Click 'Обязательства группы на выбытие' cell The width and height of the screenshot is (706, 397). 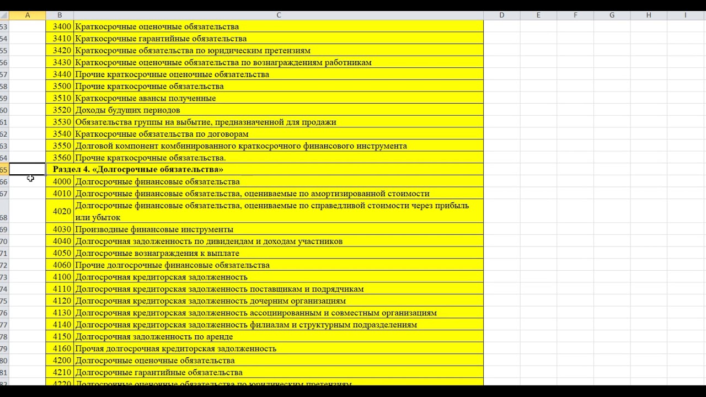279,122
